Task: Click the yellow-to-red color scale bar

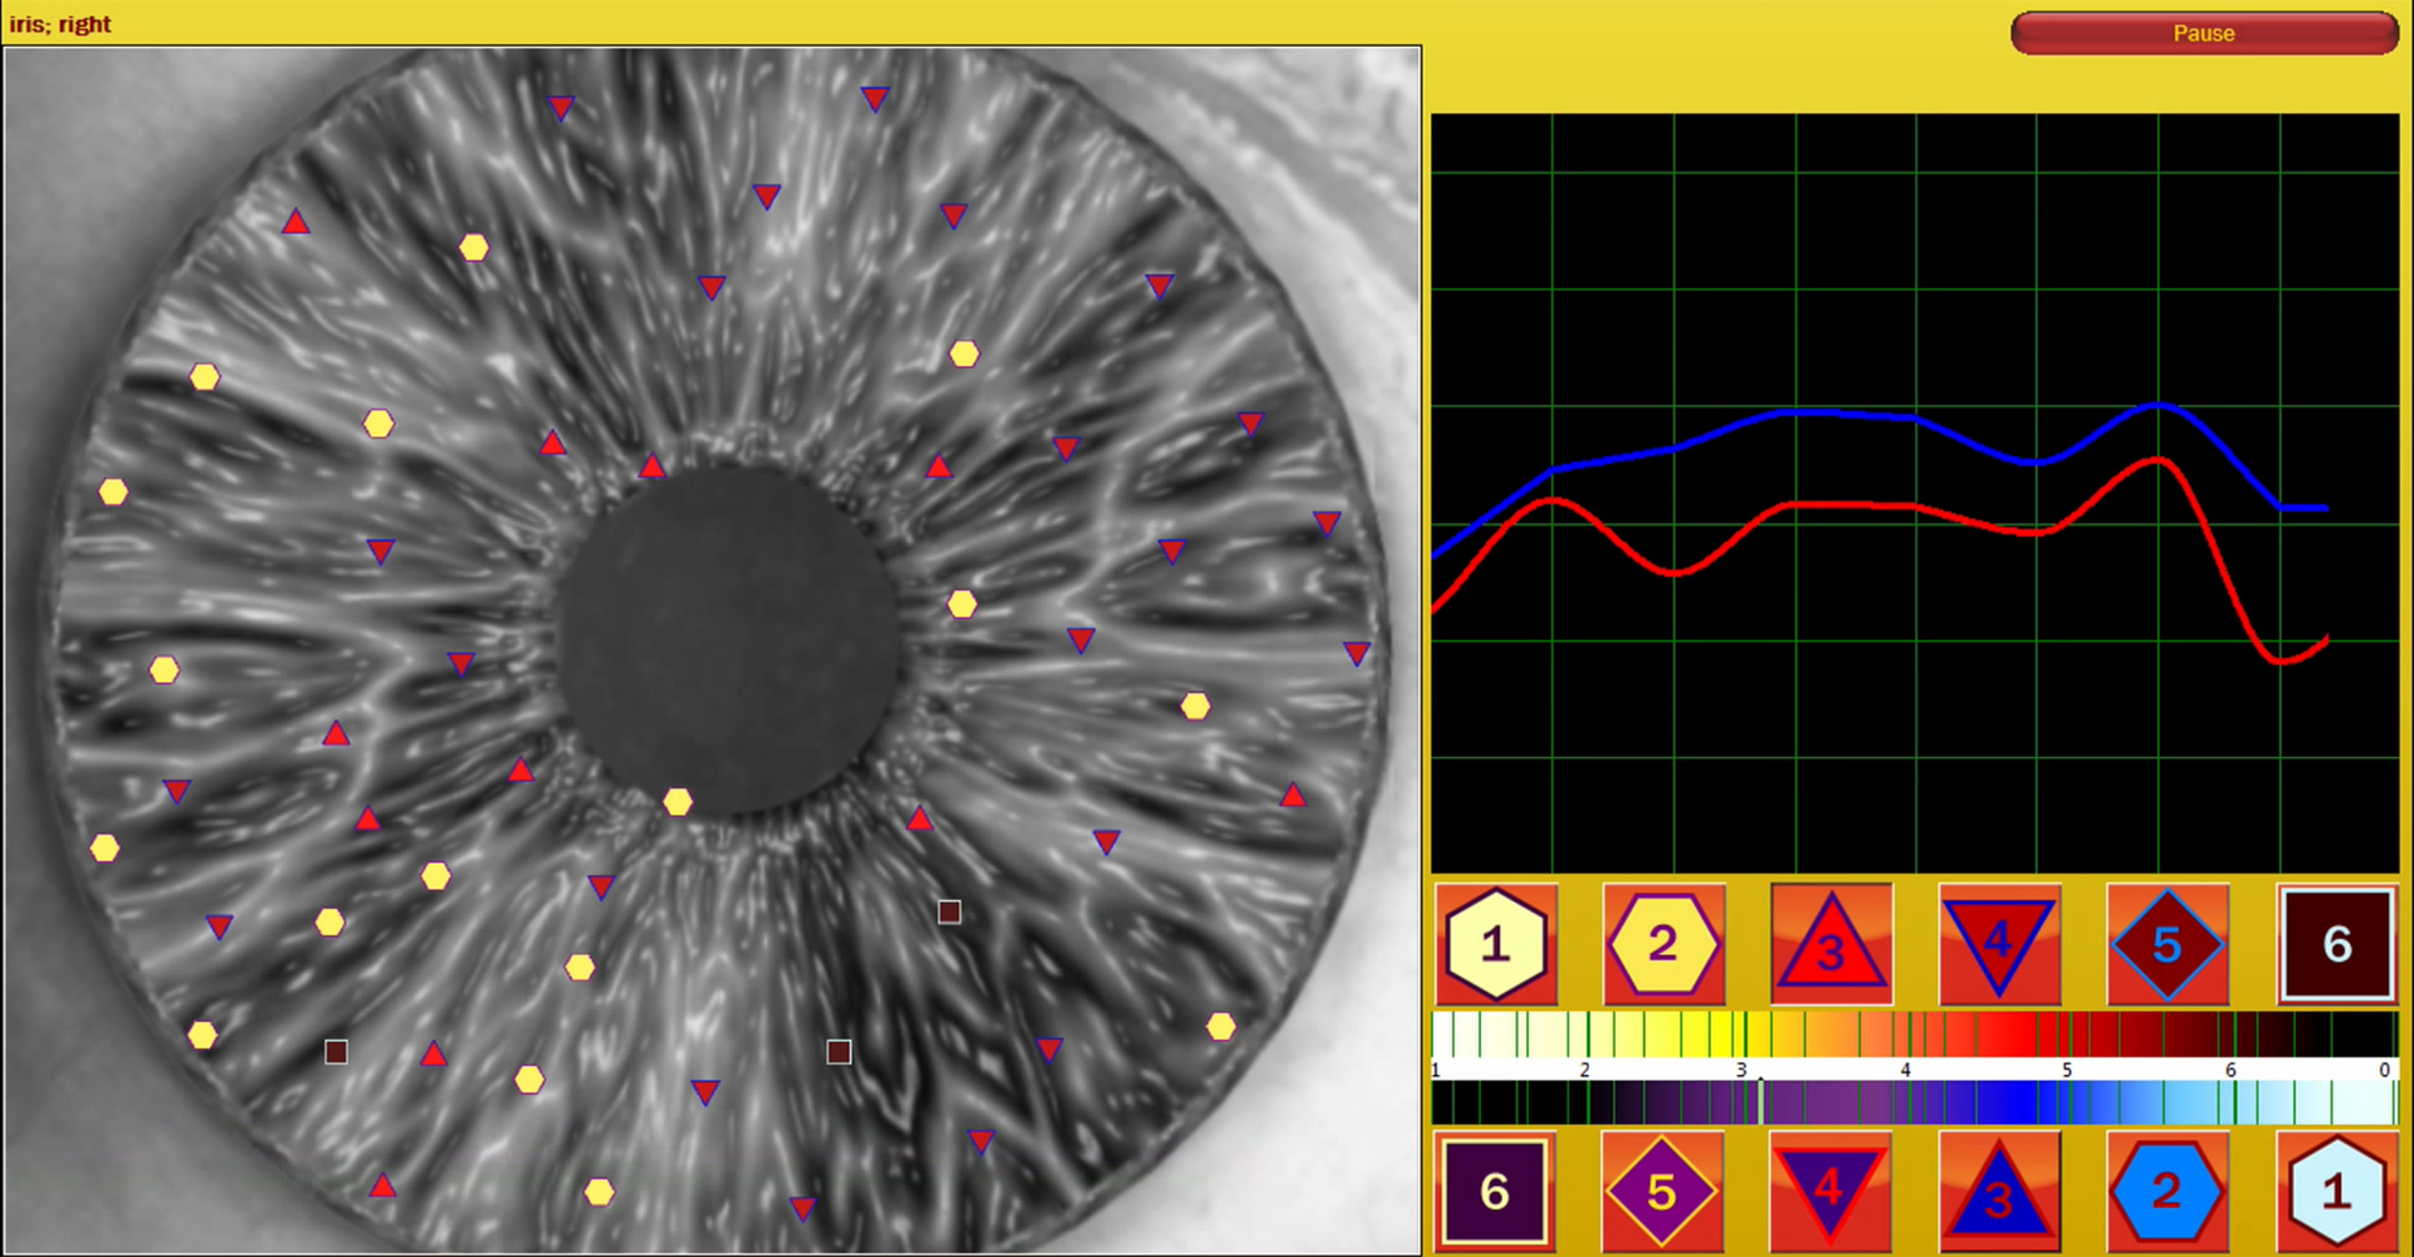Action: [x=1915, y=1034]
